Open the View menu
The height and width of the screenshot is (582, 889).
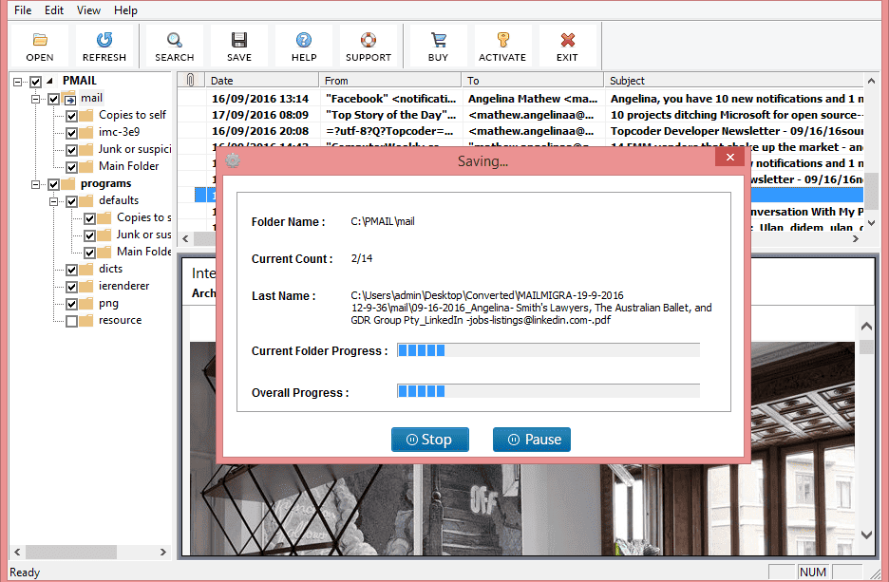[89, 10]
